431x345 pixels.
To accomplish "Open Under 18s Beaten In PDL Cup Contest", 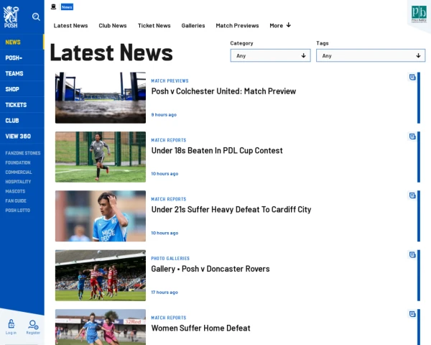I will (x=217, y=150).
